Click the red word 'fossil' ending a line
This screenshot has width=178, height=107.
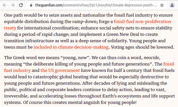click(169, 64)
